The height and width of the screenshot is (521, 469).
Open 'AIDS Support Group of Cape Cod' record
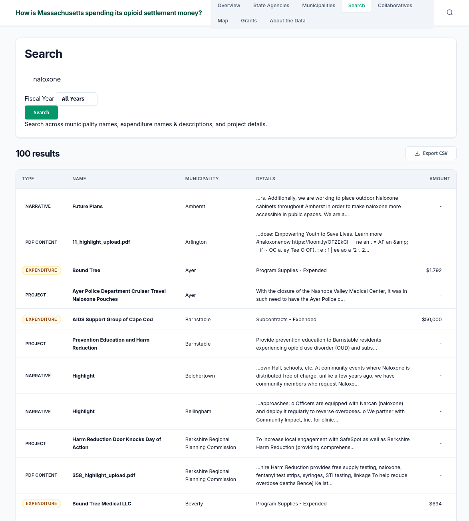click(x=112, y=319)
